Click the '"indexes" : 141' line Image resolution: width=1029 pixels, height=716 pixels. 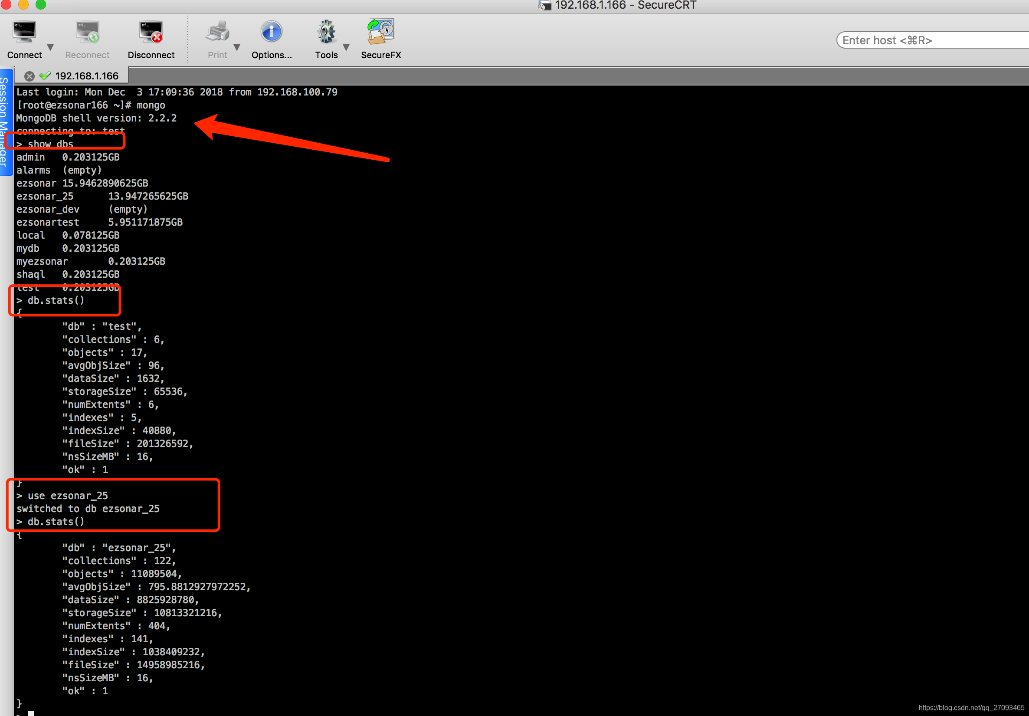[108, 639]
